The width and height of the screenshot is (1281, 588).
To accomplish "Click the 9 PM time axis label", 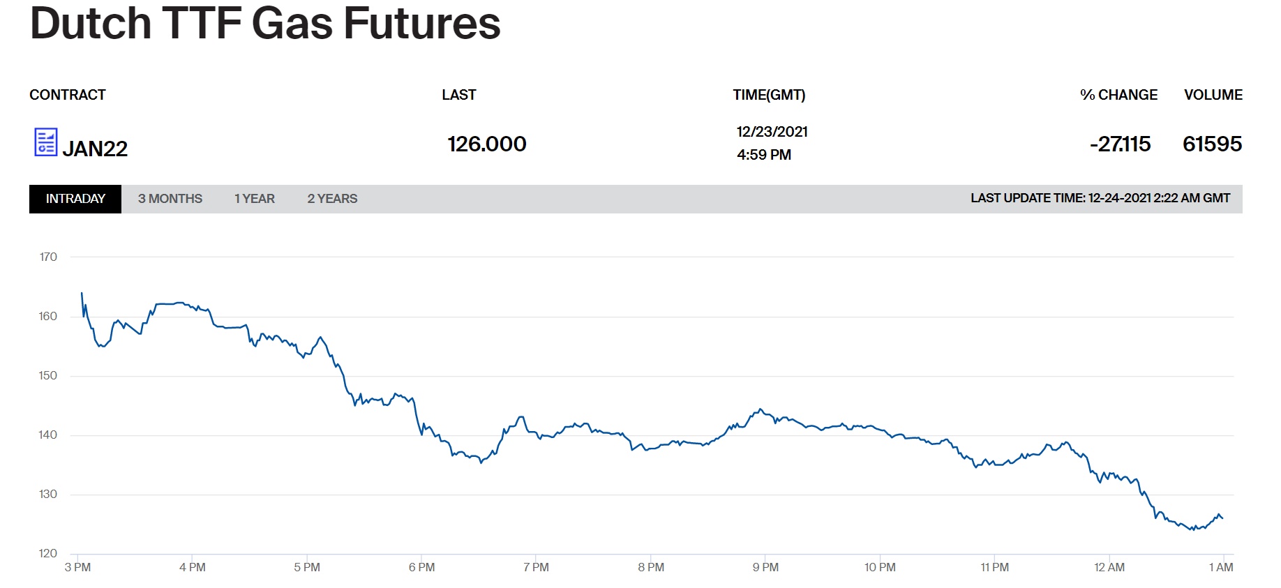I will pyautogui.click(x=765, y=567).
